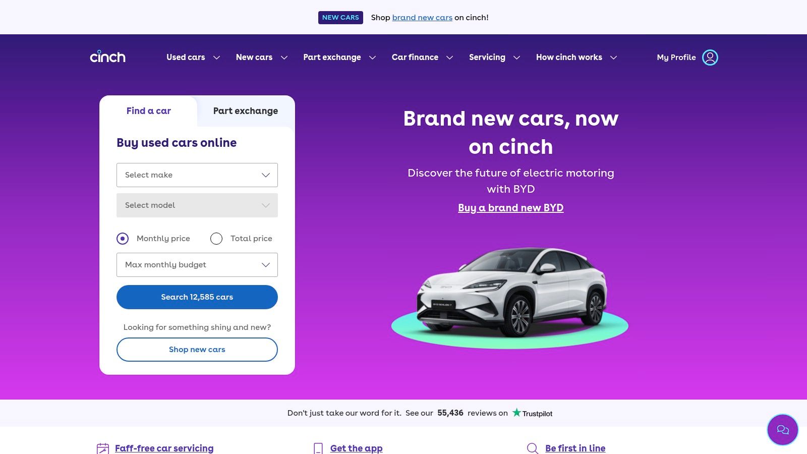Click the Search 12,585 cars button
This screenshot has width=807, height=454.
[197, 297]
